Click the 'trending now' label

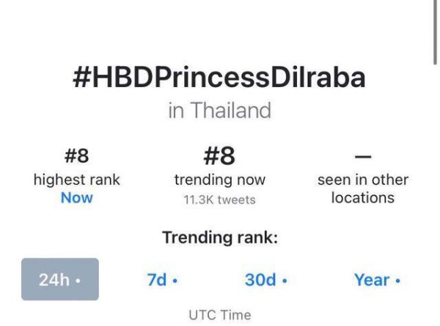pos(219,179)
